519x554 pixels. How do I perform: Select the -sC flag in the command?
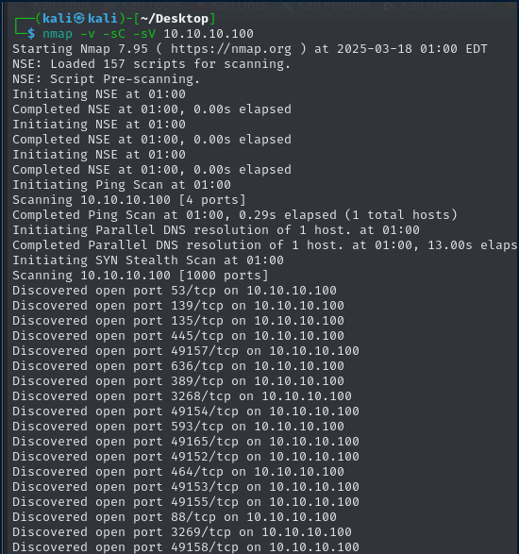[x=114, y=34]
